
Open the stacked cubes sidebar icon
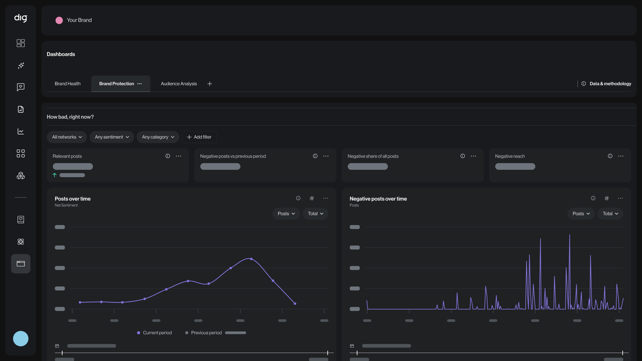(21, 175)
